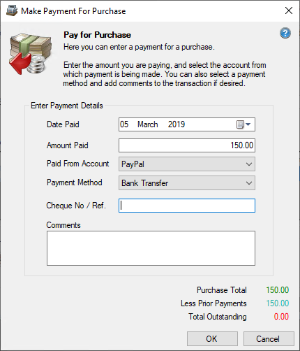This screenshot has height=351, width=300.
Task: Click the cash register title bar icon
Action: click(x=12, y=10)
